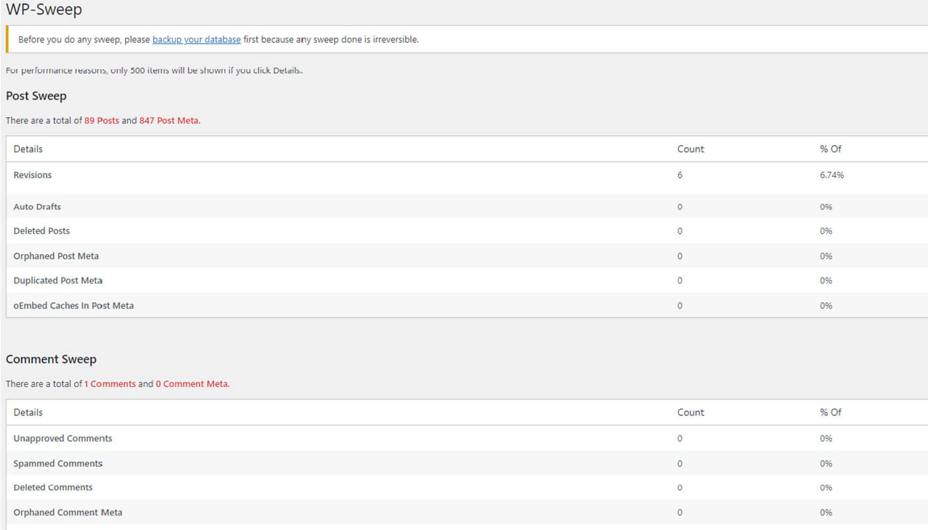Select the Duplicated Post Meta row label
The width and height of the screenshot is (928, 530).
[58, 280]
